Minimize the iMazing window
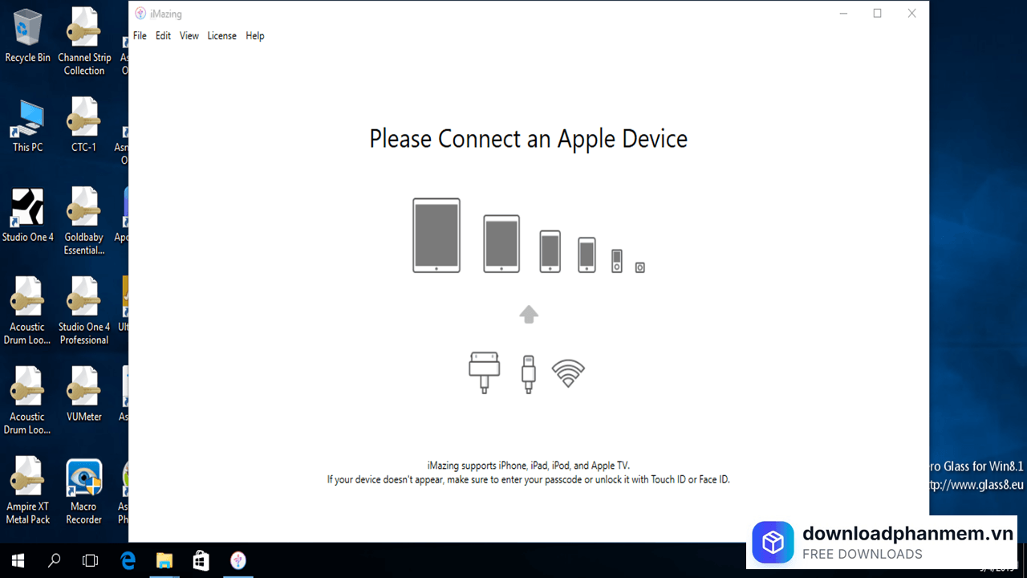Screen dimensions: 1027x578 tap(843, 14)
